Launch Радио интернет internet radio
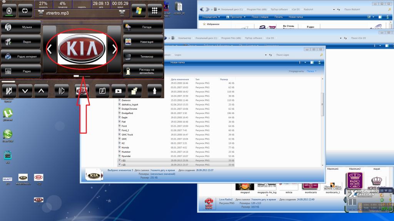This screenshot has height=221, width=394. [21, 56]
